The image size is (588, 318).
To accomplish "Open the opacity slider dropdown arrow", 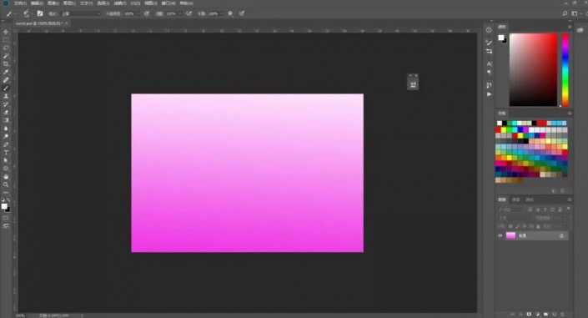I will point(138,13).
